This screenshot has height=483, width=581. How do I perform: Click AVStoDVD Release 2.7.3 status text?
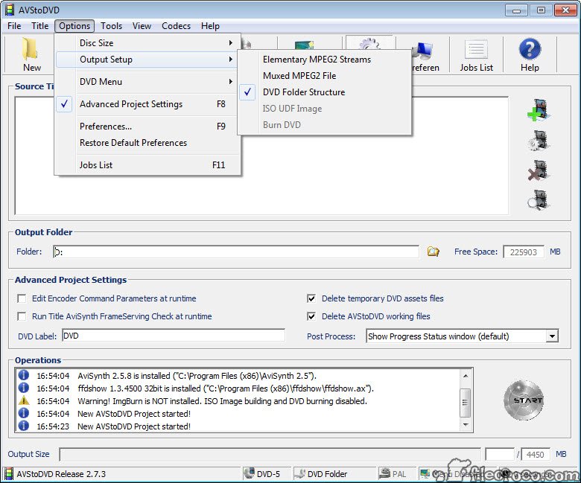61,474
